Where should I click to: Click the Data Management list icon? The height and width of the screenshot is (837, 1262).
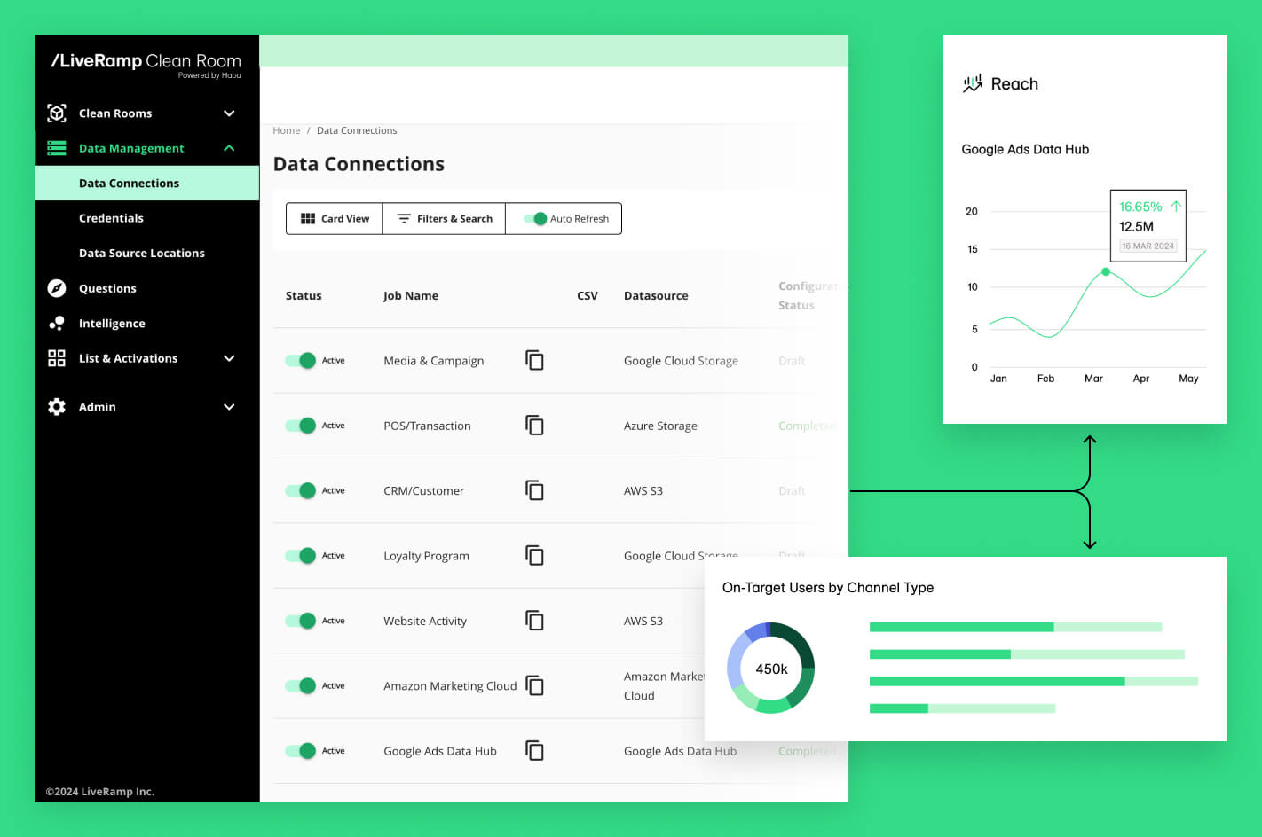tap(56, 148)
